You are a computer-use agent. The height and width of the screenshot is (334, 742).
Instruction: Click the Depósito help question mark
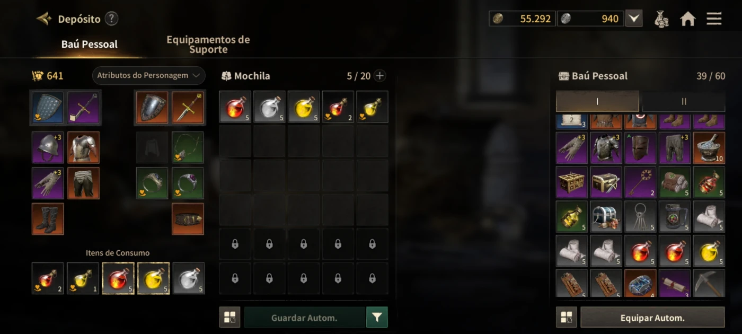(x=111, y=19)
